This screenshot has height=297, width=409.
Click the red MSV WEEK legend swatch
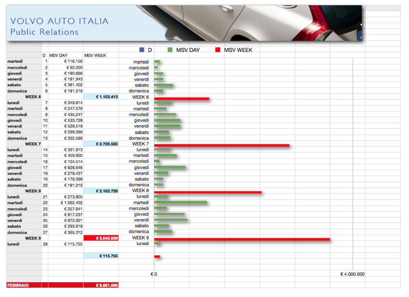point(218,50)
